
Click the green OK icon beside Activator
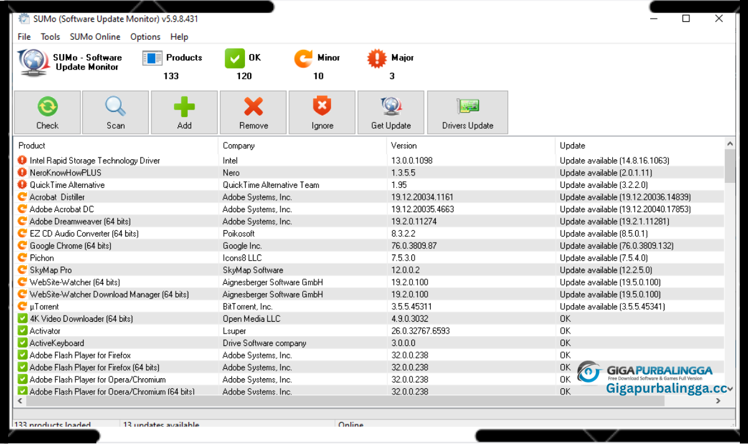click(x=22, y=330)
